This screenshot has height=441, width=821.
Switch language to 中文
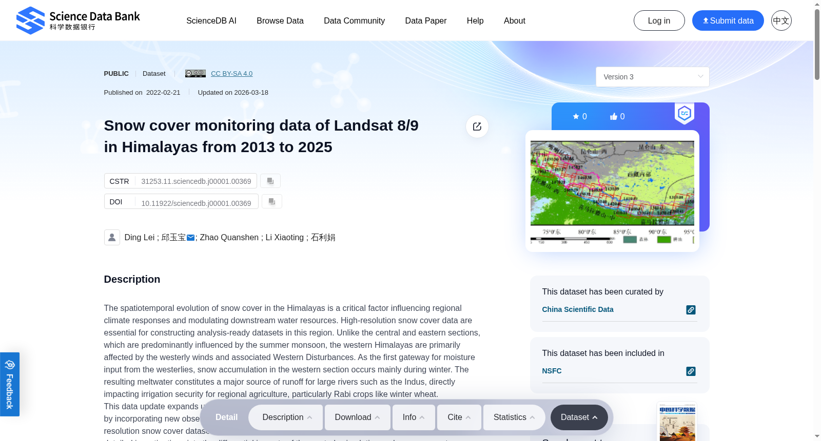coord(781,20)
